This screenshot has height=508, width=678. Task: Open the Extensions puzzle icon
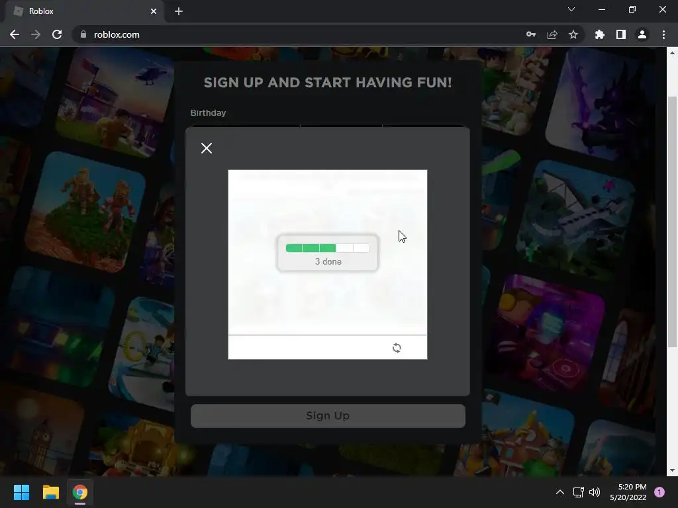599,34
